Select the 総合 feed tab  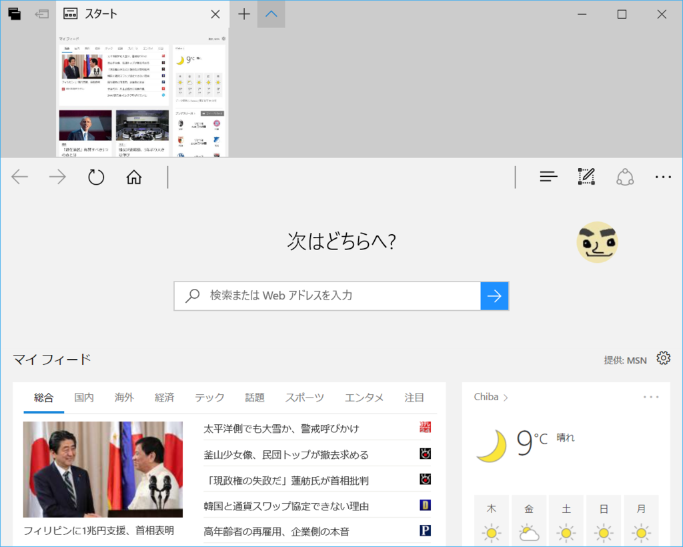43,397
